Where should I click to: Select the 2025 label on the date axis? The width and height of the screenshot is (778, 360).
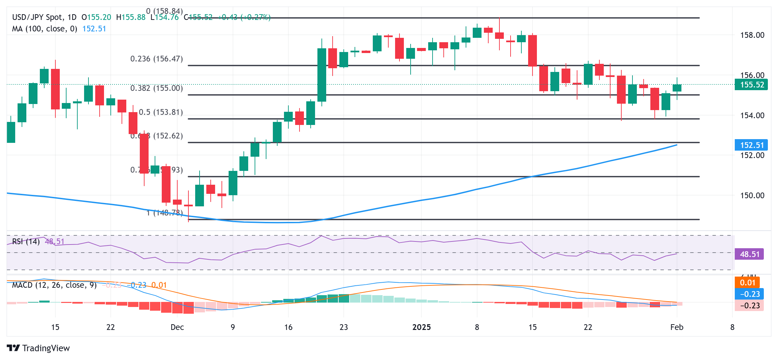(421, 327)
